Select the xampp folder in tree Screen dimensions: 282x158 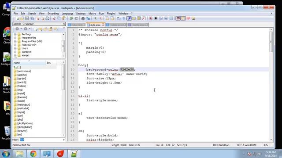(x=26, y=55)
